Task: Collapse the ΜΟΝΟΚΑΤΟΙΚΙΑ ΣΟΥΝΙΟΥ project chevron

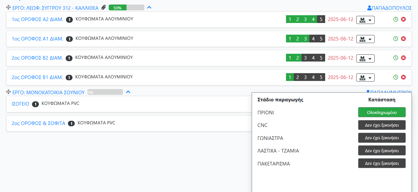Action: tap(128, 92)
